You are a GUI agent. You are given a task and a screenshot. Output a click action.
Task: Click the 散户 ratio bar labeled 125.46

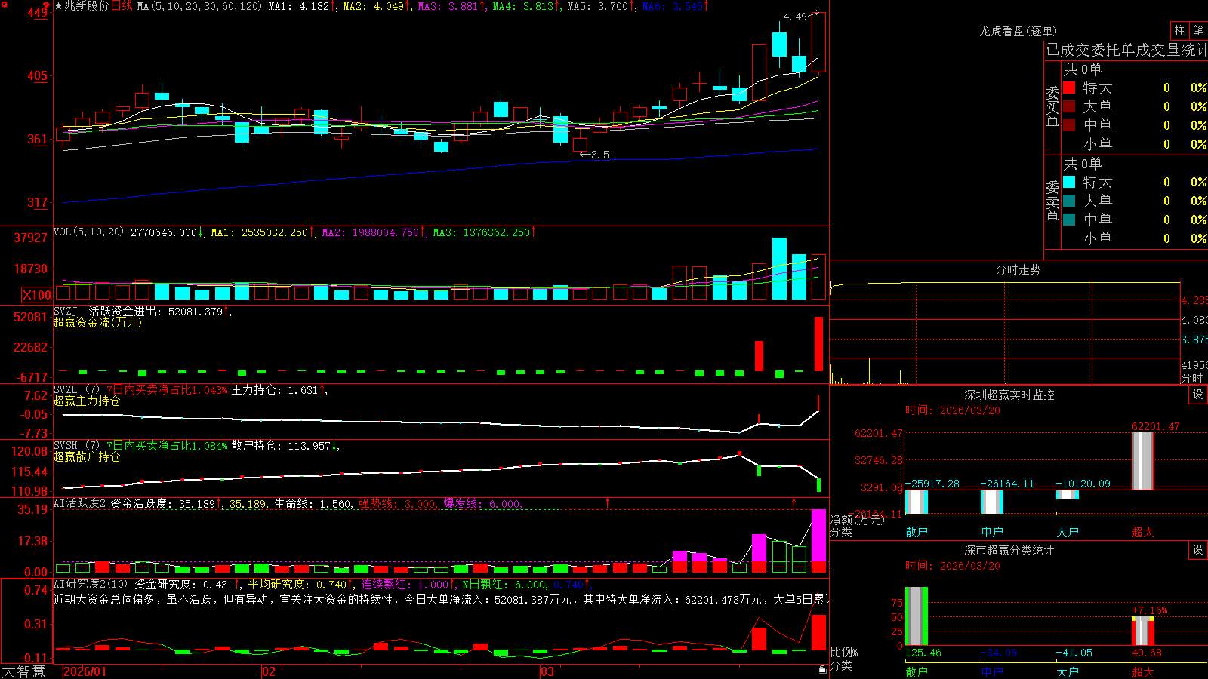(x=917, y=616)
